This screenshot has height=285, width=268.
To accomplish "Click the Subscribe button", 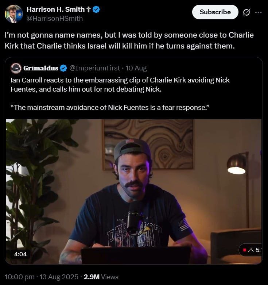I will pos(215,12).
